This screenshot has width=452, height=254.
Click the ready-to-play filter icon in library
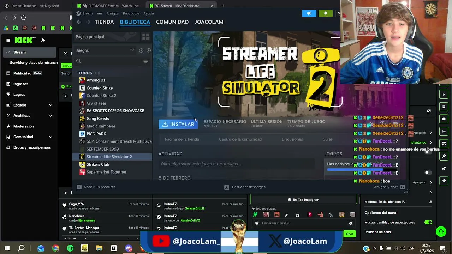(x=149, y=50)
